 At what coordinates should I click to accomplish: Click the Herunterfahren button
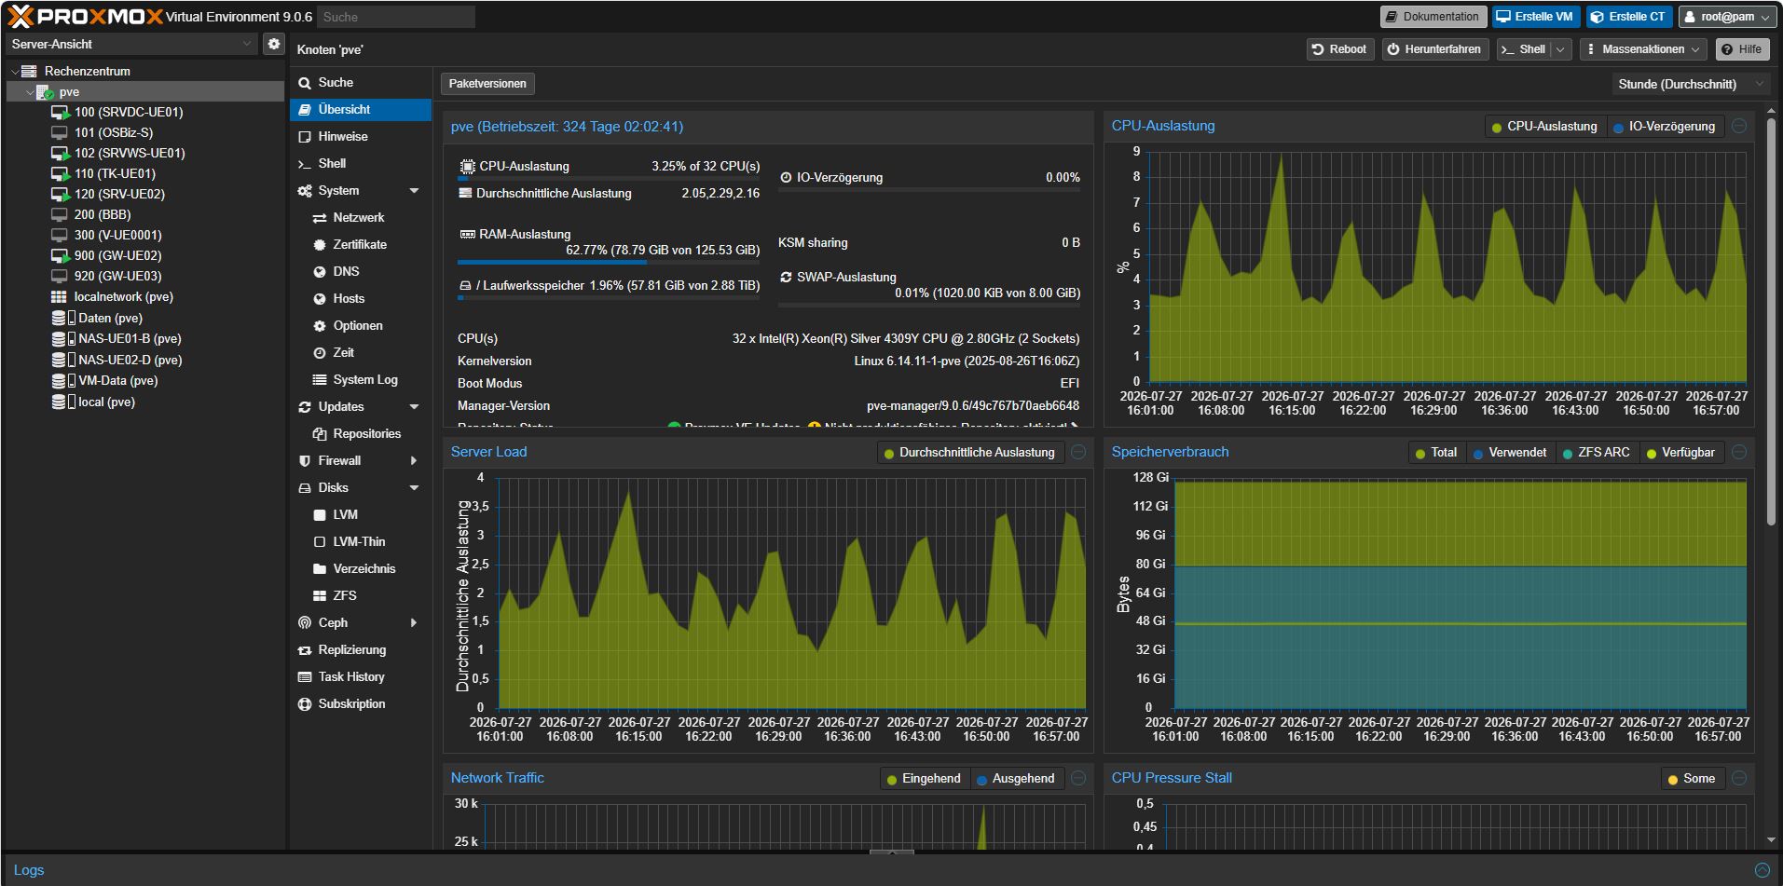pyautogui.click(x=1433, y=49)
